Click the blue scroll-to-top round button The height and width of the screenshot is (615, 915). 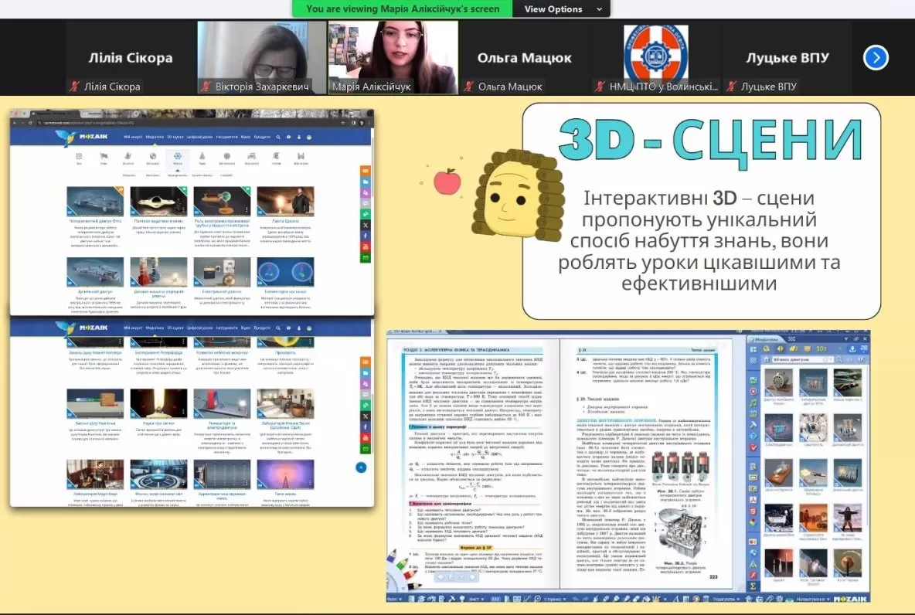(x=360, y=467)
